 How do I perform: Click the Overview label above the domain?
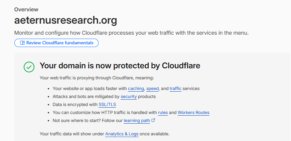26,9
